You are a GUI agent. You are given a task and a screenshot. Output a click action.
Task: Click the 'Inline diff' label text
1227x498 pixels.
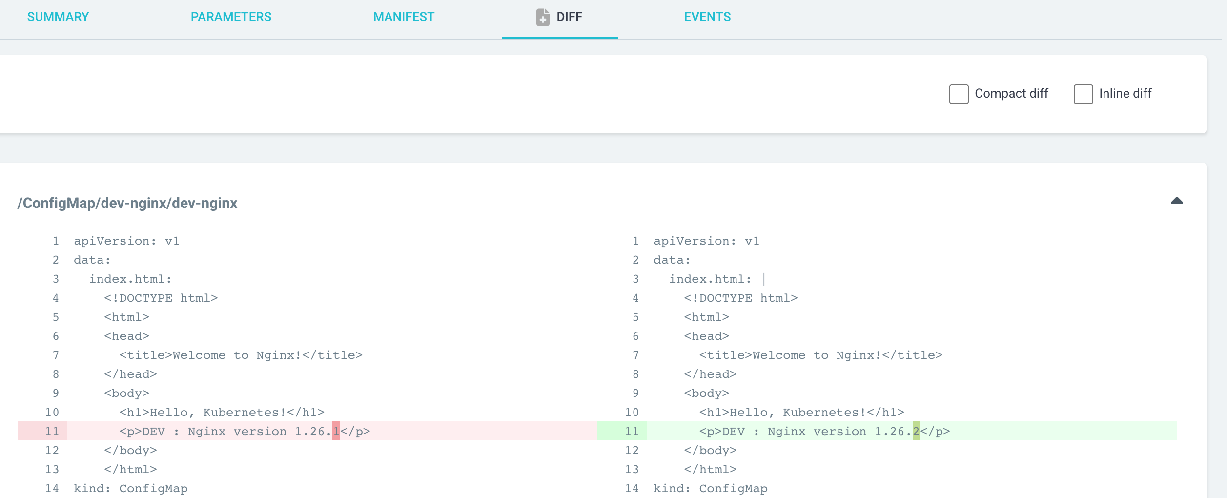[1125, 94]
